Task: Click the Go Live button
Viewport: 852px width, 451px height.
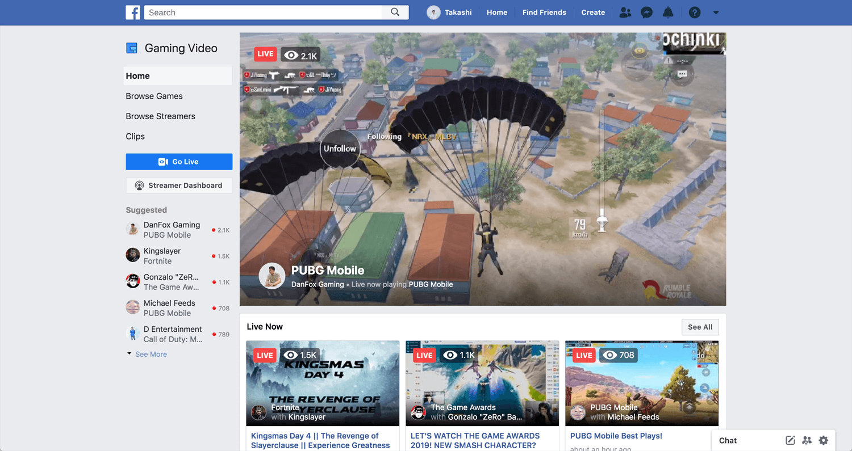Action: (x=179, y=162)
